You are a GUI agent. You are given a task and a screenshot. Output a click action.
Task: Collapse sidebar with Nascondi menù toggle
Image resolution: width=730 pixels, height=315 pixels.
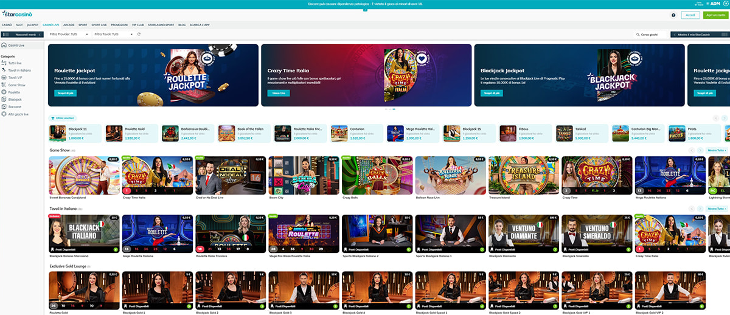[22, 35]
